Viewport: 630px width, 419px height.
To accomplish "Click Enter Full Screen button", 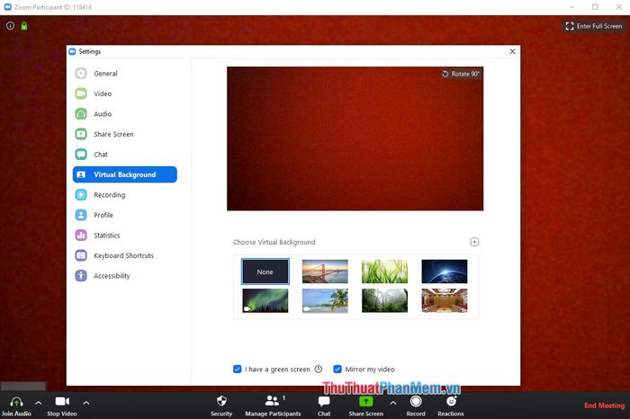I will click(x=593, y=26).
